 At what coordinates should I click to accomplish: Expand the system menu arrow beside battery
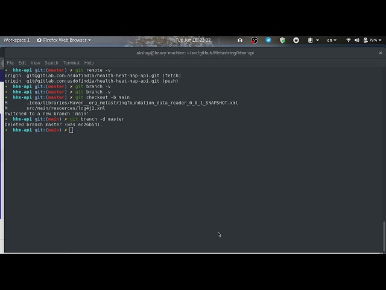[380, 40]
